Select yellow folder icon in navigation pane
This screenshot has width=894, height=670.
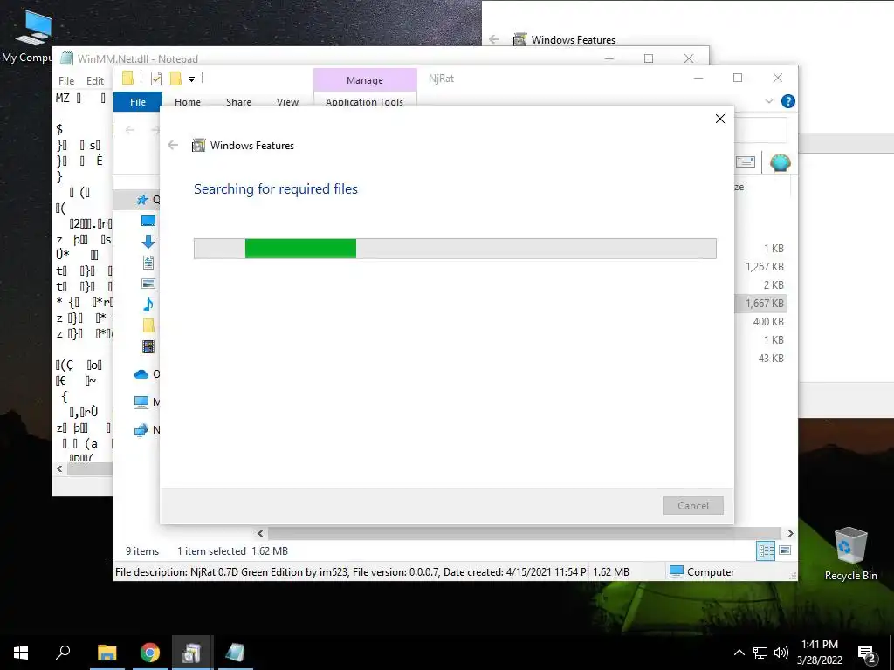pyautogui.click(x=148, y=325)
